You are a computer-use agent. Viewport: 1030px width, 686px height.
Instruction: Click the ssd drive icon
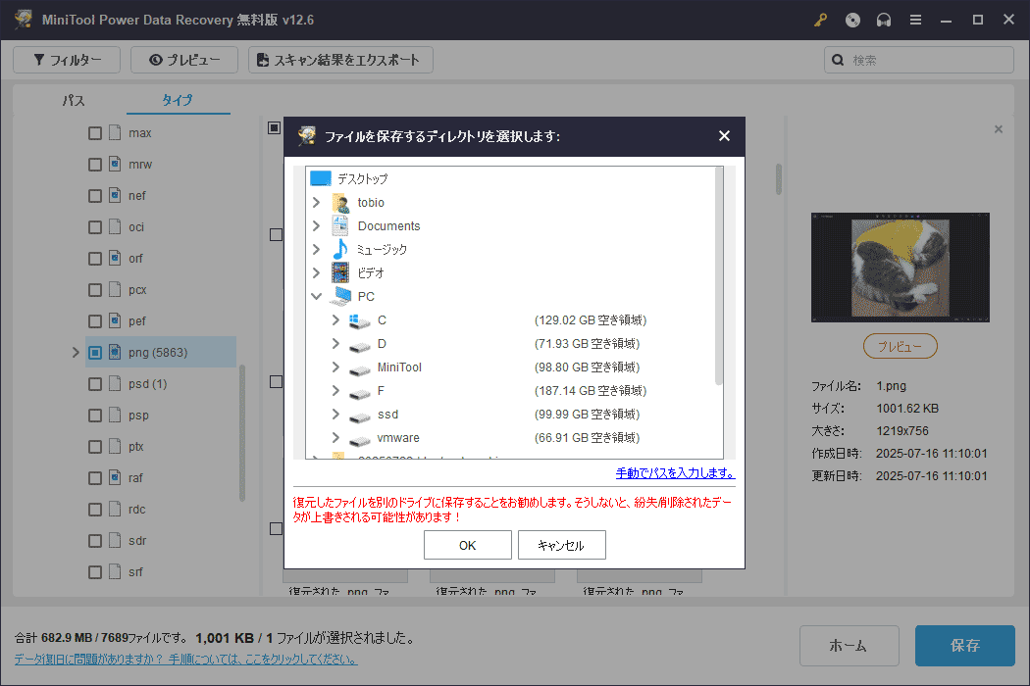pos(359,416)
